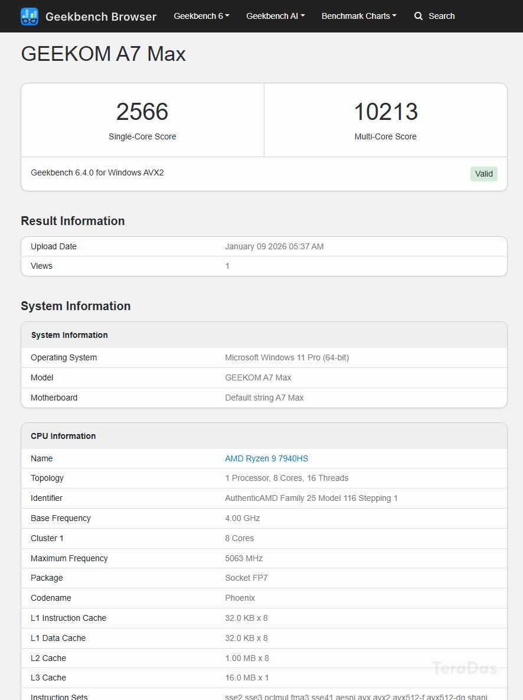This screenshot has width=523, height=700.
Task: Open the Geekbench 6 dropdown menu
Action: 201,16
